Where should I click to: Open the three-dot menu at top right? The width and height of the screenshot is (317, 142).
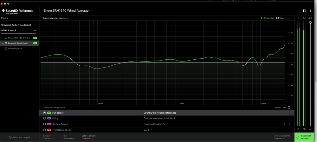(x=310, y=11)
